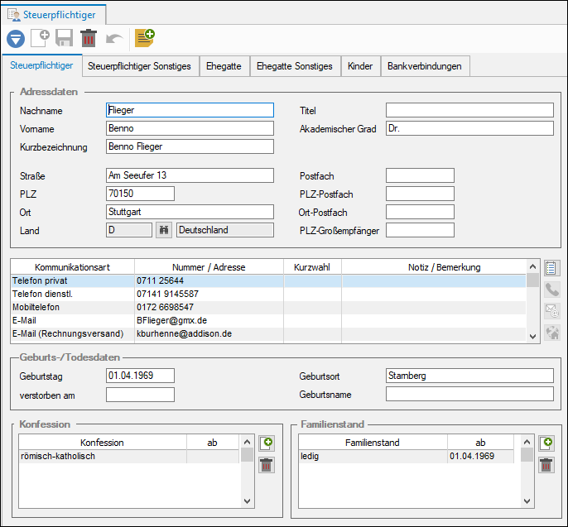Click the empty Titel field
Viewport: 568px width, 527px height.
(469, 110)
